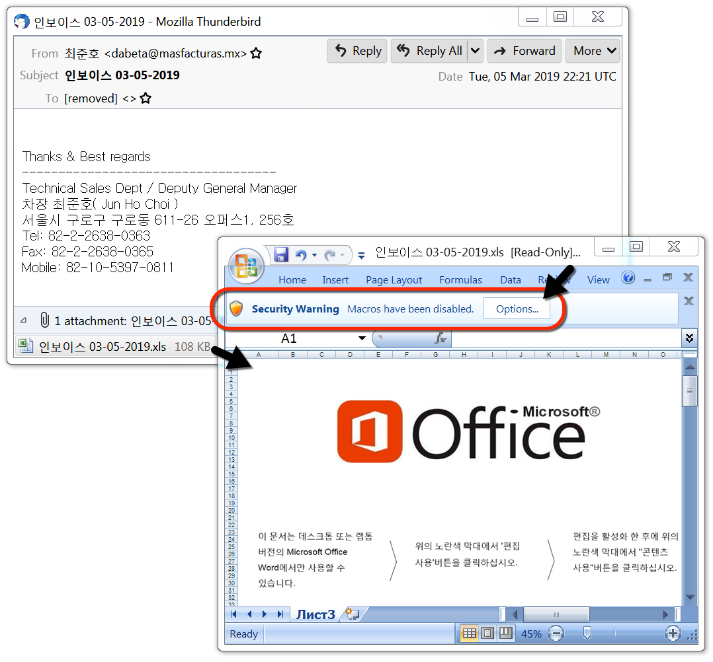This screenshot has height=662, width=713.
Task: Click the Security Warning shield icon
Action: tap(236, 309)
